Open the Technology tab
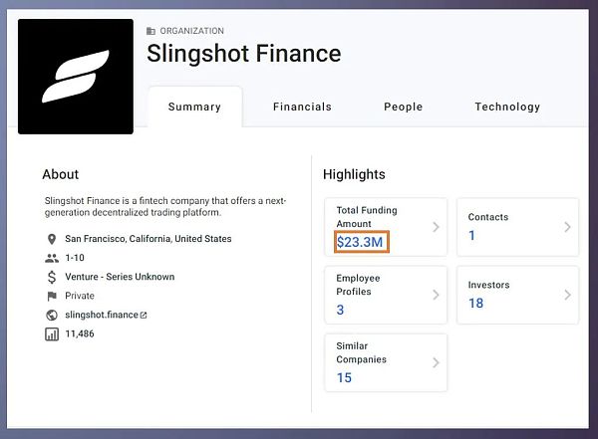 pyautogui.click(x=507, y=107)
